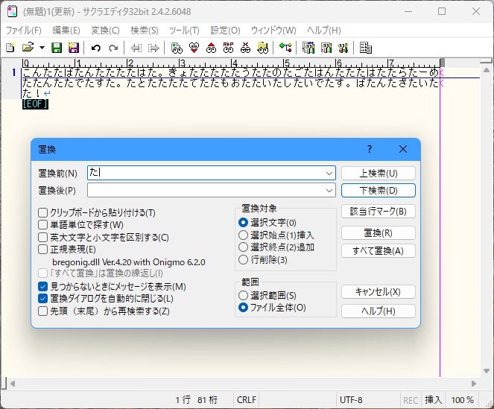494x409 pixels.
Task: Create a new file with the toolbar icon
Action: coord(10,48)
